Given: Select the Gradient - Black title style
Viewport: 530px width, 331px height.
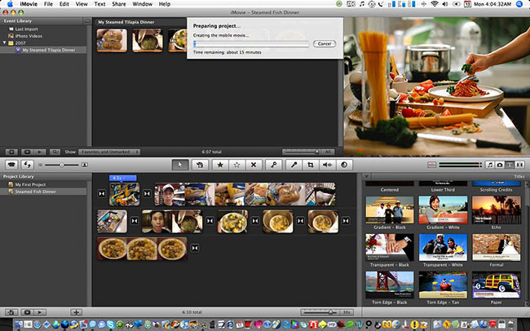Looking at the screenshot, I should 390,210.
